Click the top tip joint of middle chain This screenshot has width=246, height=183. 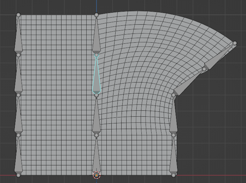(x=96, y=15)
